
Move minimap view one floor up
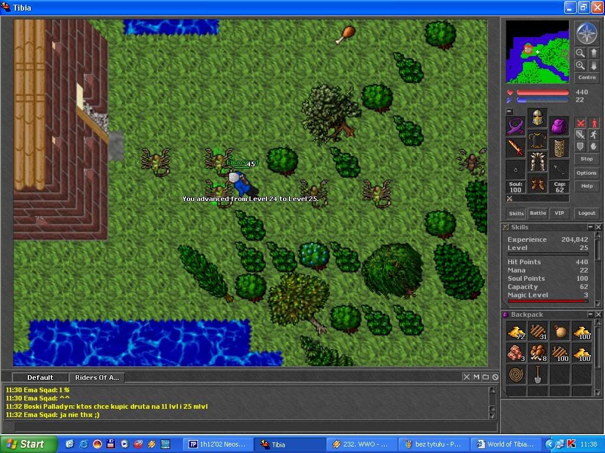coord(594,52)
